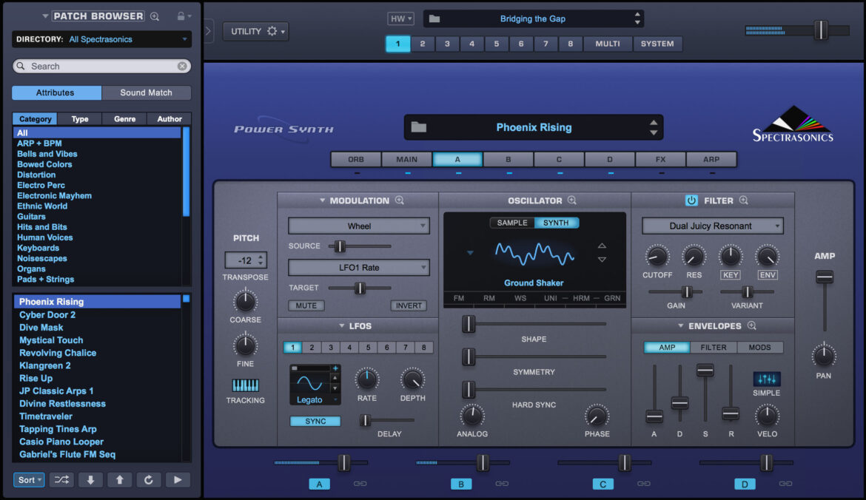Toggle the Filter power button

pyautogui.click(x=691, y=200)
